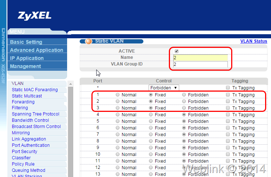Screen dimensions: 271x177
Task: Select Normal for port 1
Action: coord(118,95)
